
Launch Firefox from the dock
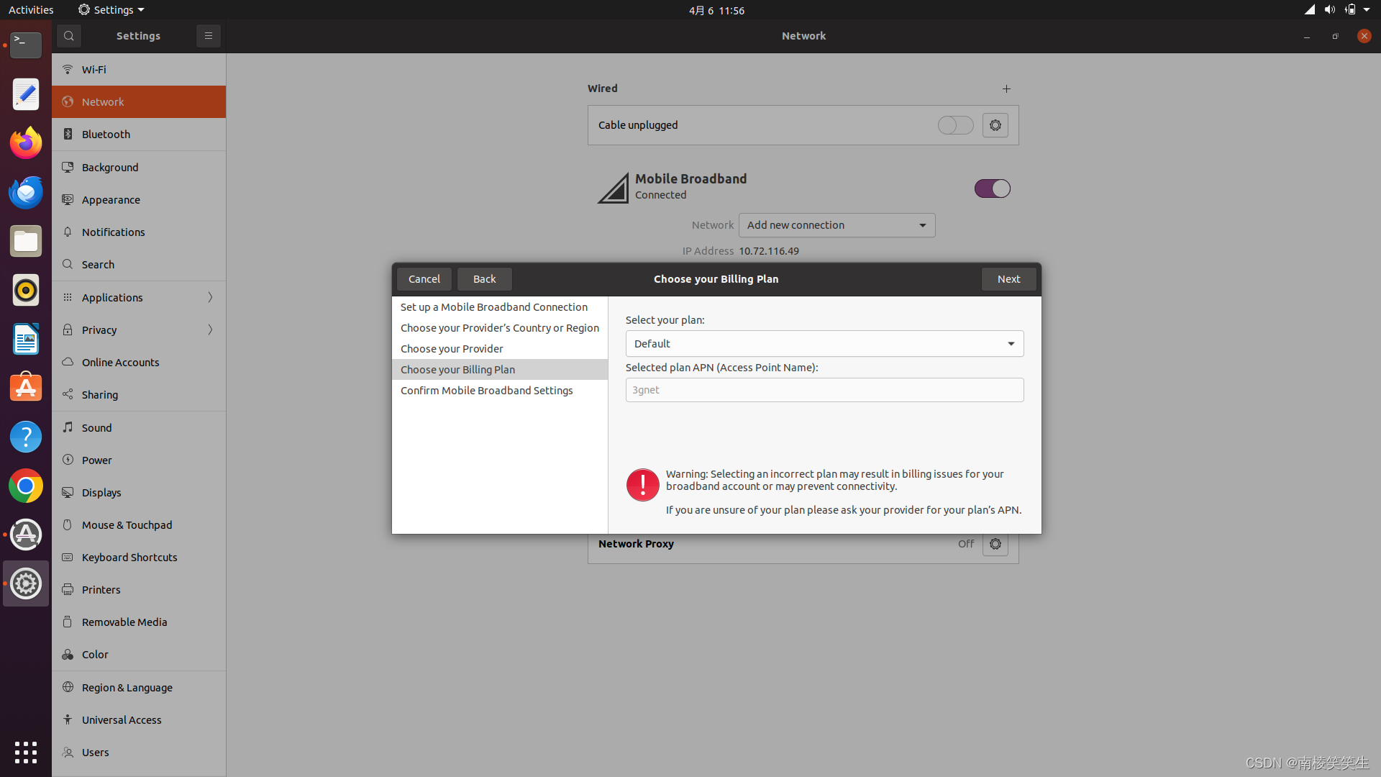click(26, 143)
